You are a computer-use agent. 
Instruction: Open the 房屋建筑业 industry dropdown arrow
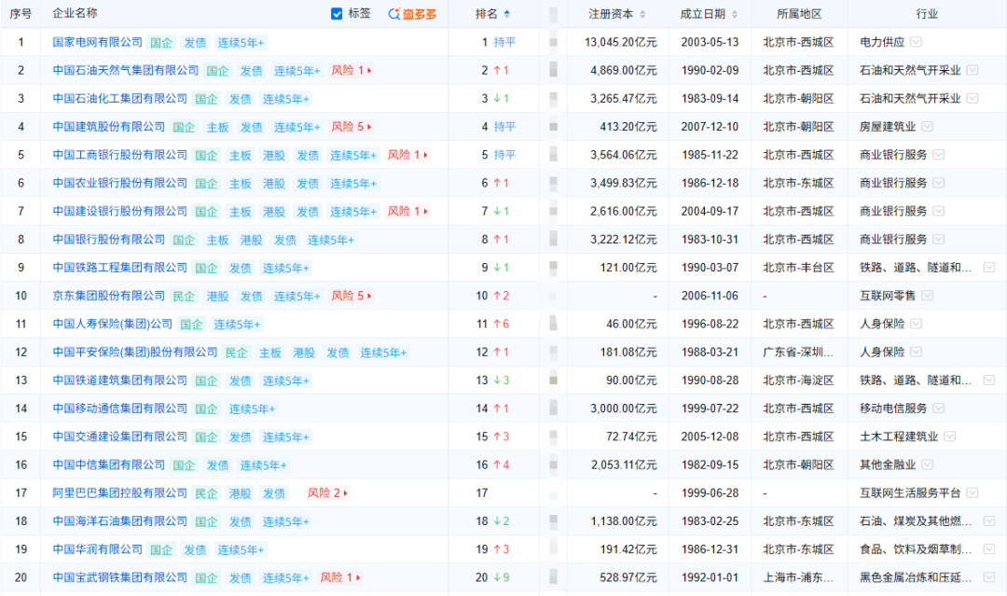pos(928,127)
